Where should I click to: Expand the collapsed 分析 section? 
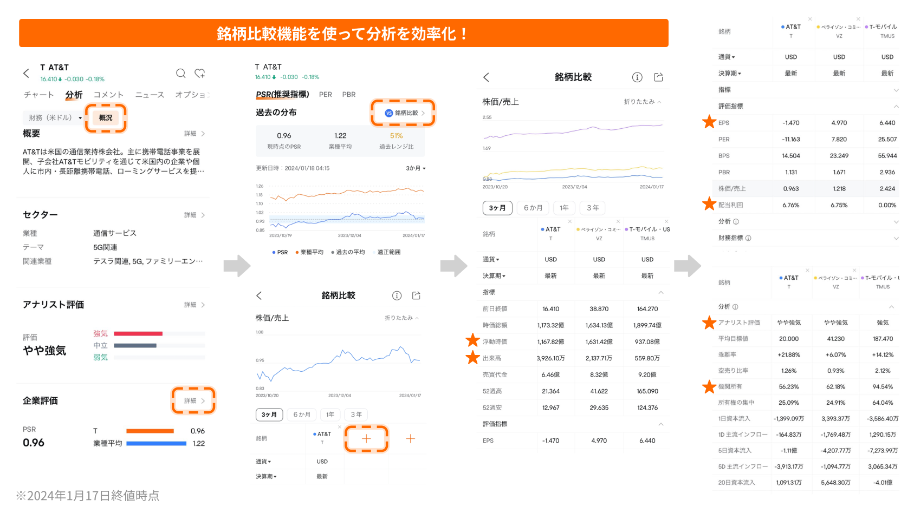pyautogui.click(x=896, y=222)
